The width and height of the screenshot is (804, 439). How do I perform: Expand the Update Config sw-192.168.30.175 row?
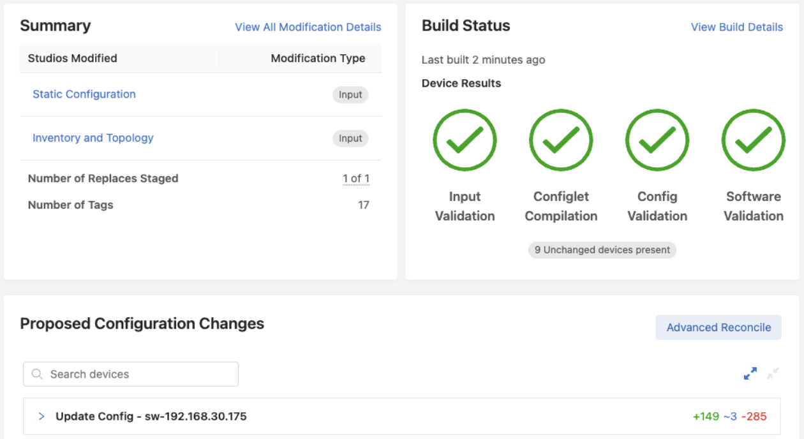point(41,417)
